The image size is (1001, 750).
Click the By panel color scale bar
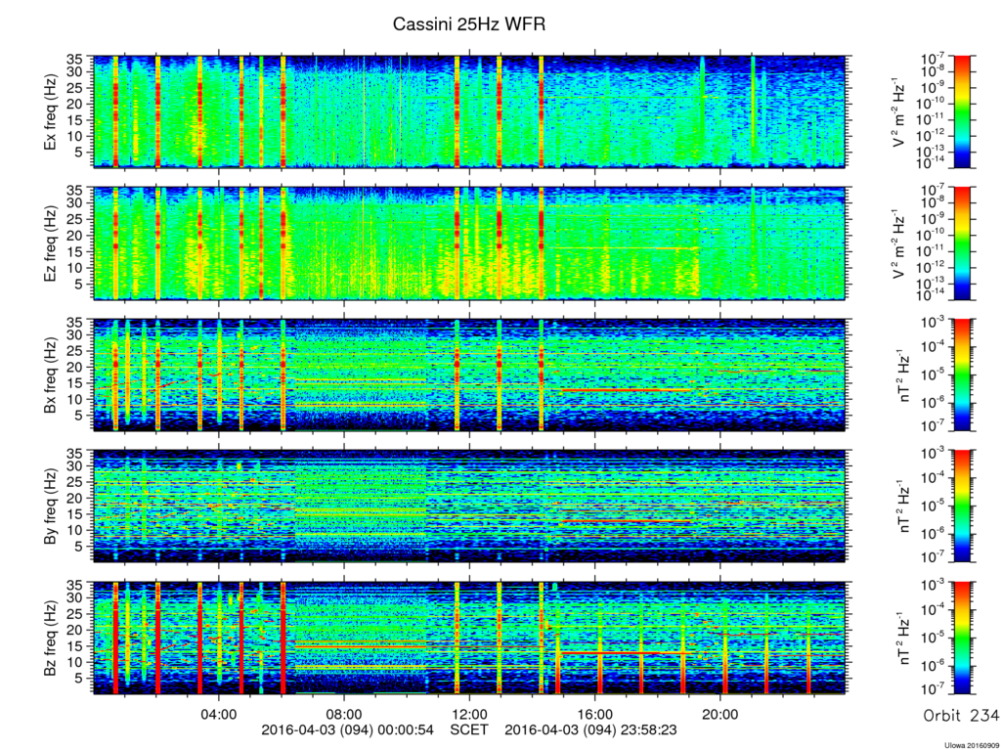point(962,506)
